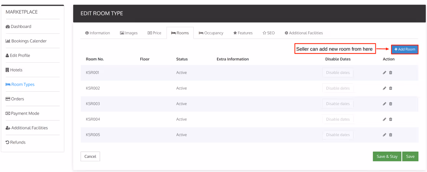This screenshot has height=172, width=427.
Task: Edit room KSR004 with pencil icon
Action: pos(385,119)
